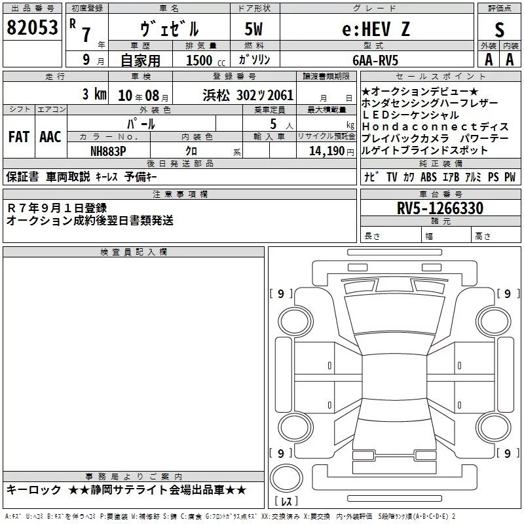Select air conditioner value AAC
The image size is (524, 524).
(x=50, y=137)
